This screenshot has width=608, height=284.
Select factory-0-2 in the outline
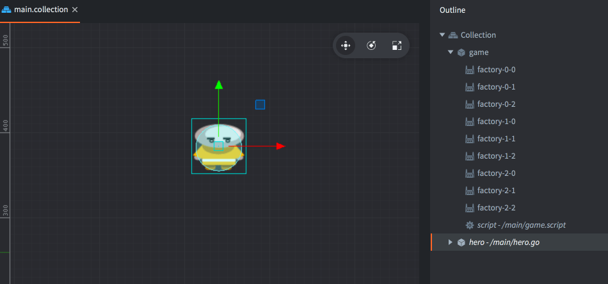tap(496, 104)
